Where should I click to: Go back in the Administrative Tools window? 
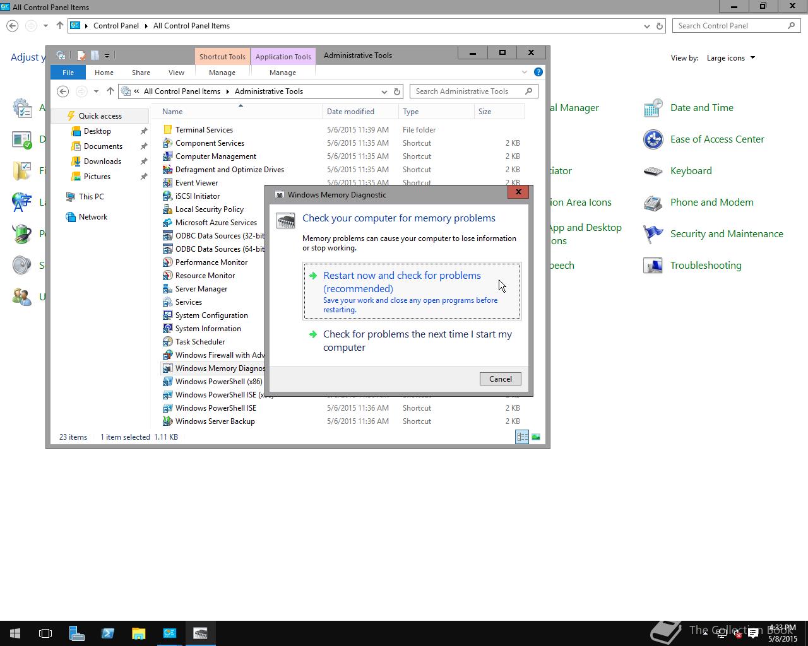point(63,91)
